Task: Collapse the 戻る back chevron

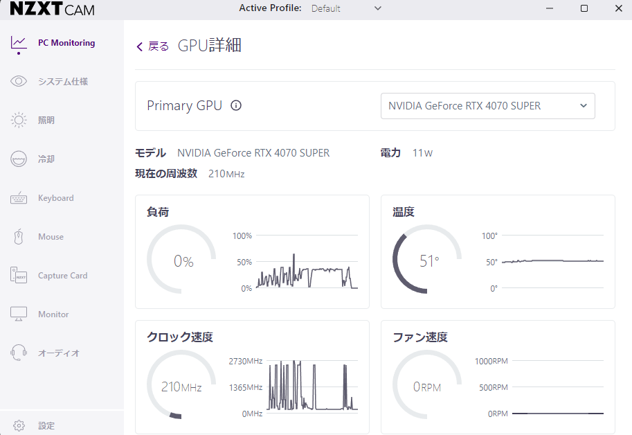Action: tap(139, 46)
